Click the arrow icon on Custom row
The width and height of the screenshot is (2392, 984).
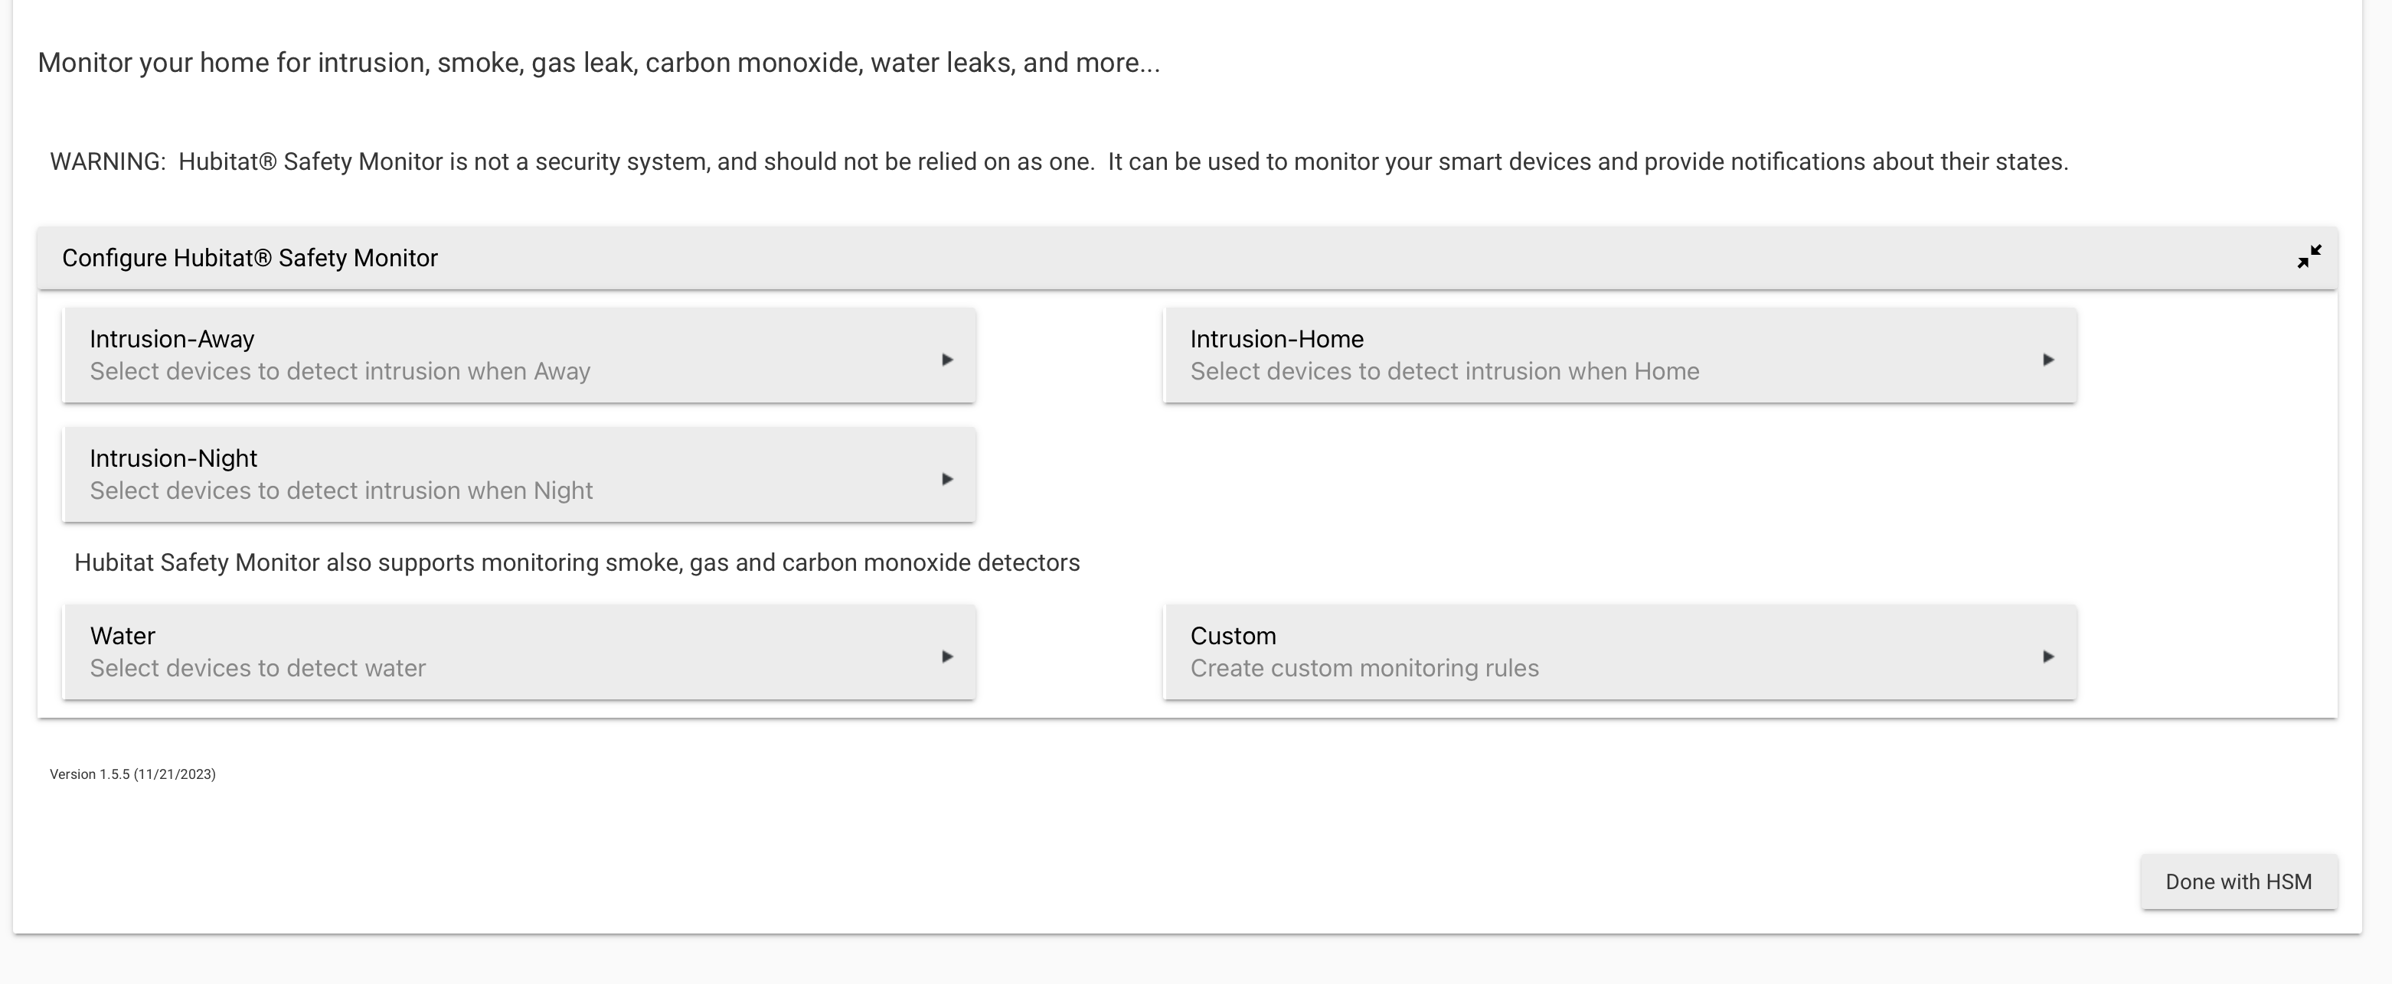pyautogui.click(x=2047, y=657)
